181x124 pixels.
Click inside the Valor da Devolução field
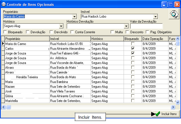146,26
